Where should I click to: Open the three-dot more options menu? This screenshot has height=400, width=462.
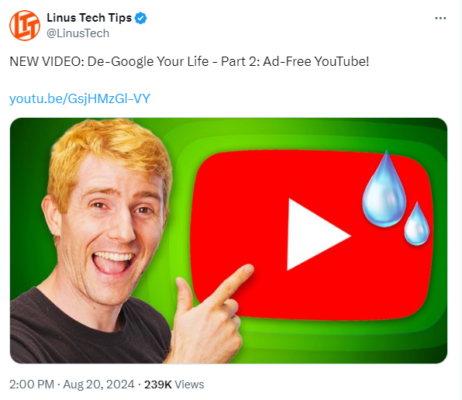click(440, 19)
